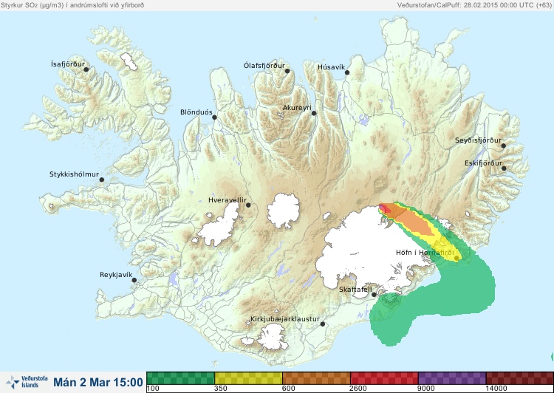554x393 pixels.
Task: Select the Akureyri location dot
Action: coord(314,113)
